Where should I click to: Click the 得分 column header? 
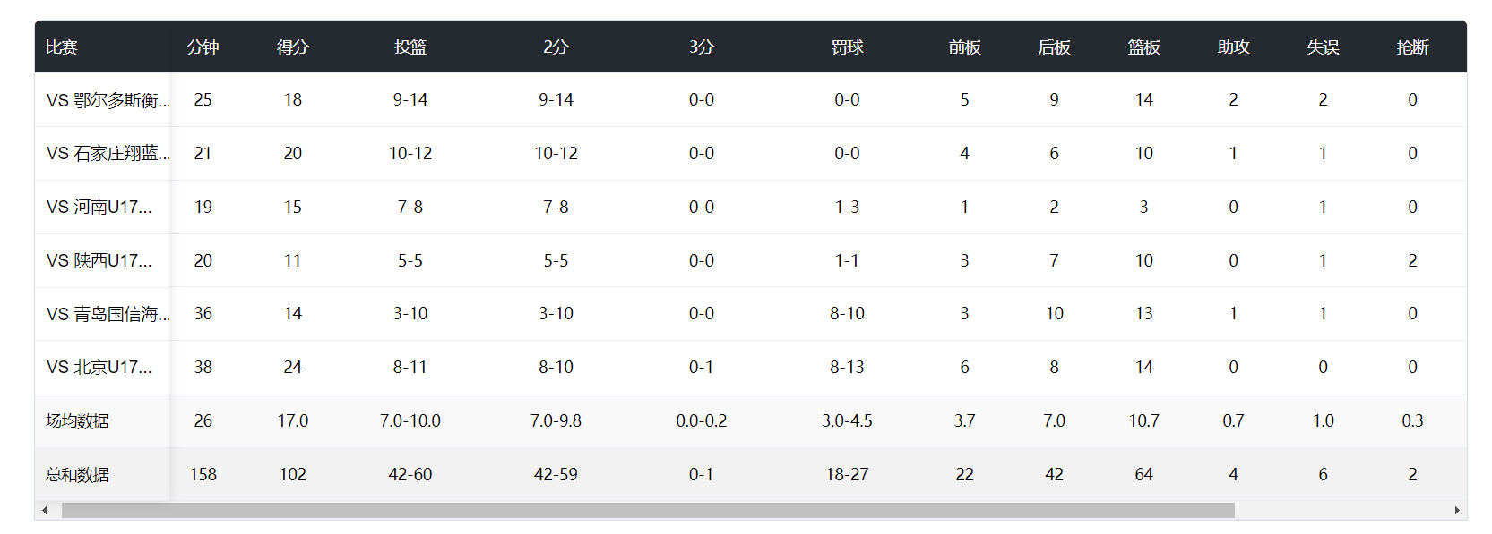pos(293,47)
